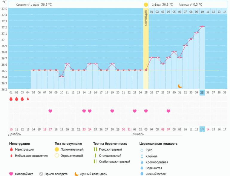230x176 pixels.
Task: Select the highlighted cycle day 35 cell
Action: point(202,92)
